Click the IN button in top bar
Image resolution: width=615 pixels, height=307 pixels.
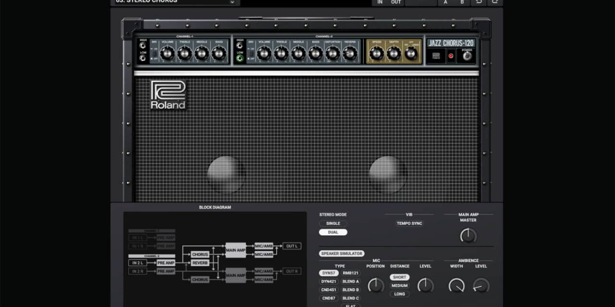click(380, 2)
